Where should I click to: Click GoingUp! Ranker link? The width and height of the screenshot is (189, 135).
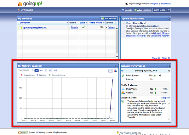(162, 33)
